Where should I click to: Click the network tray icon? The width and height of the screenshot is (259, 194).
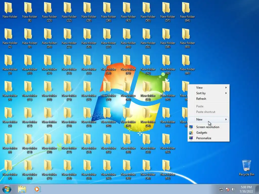(221, 189)
